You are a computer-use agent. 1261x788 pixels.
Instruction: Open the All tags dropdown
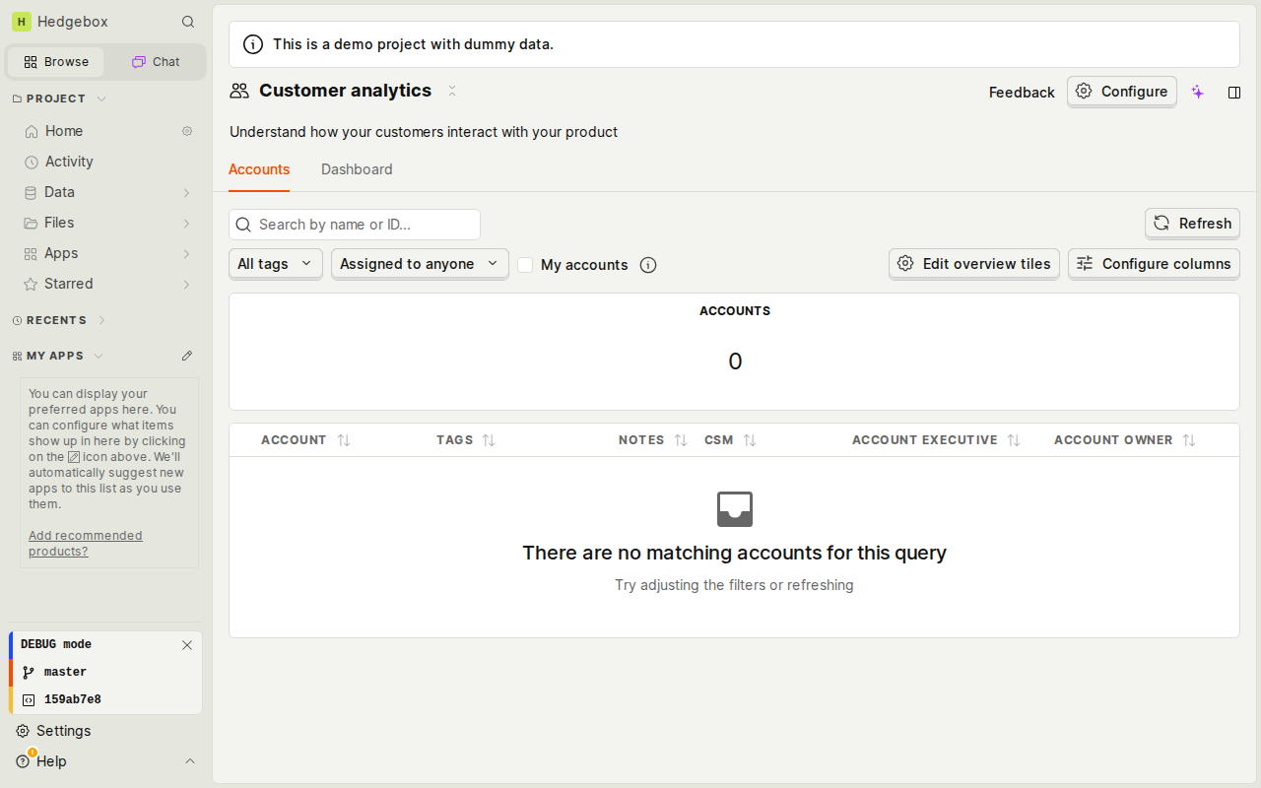point(276,264)
